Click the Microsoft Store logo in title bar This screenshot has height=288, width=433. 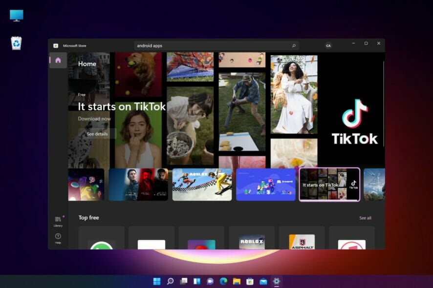click(x=56, y=46)
